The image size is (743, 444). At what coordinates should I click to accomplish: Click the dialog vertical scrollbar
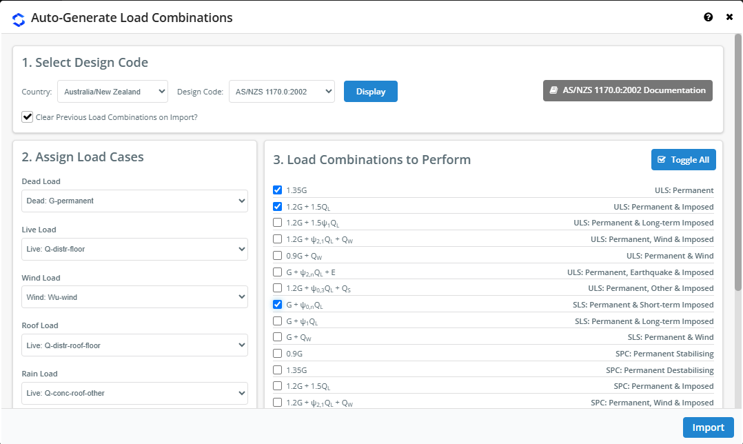click(x=737, y=162)
